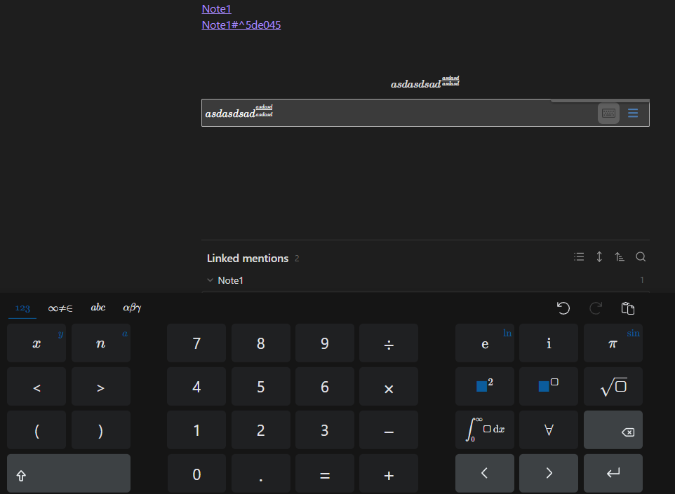Click the paste clipboard icon

click(628, 308)
